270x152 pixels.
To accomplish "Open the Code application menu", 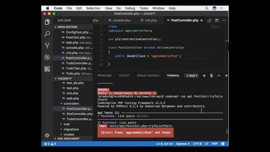I will tap(58, 8).
